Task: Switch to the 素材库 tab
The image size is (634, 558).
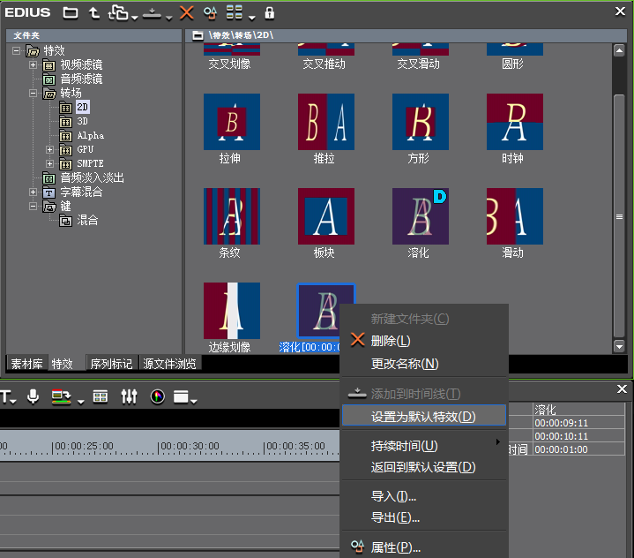Action: pos(27,364)
